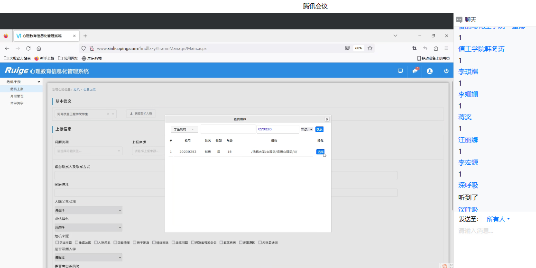Open the 人际关系状况 select dropdown

[x=88, y=210]
